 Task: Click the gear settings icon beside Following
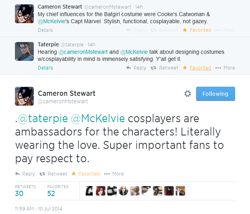click(x=188, y=94)
